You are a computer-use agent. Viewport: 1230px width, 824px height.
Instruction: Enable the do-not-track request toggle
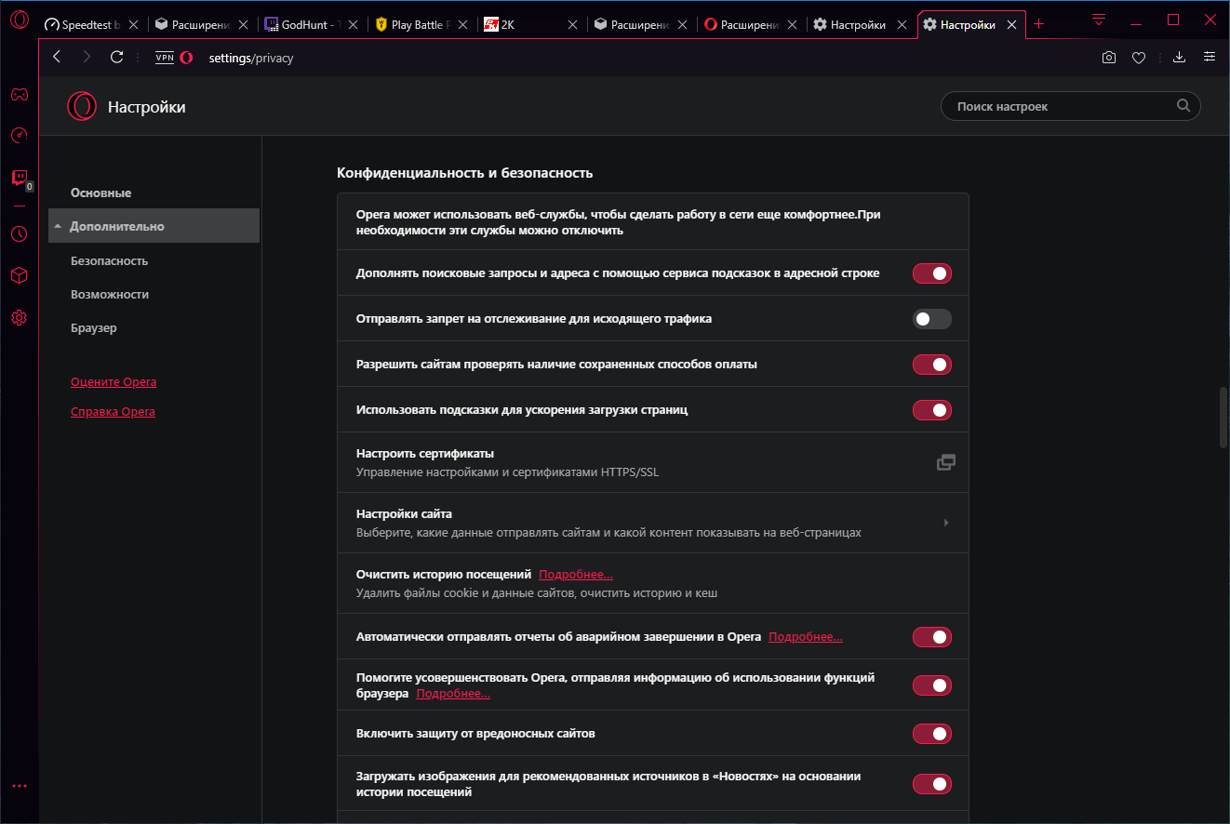click(x=931, y=319)
